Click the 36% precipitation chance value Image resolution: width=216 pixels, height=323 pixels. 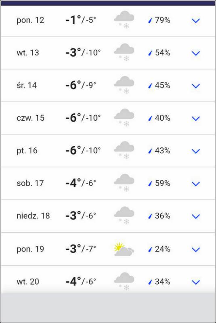[x=162, y=216]
